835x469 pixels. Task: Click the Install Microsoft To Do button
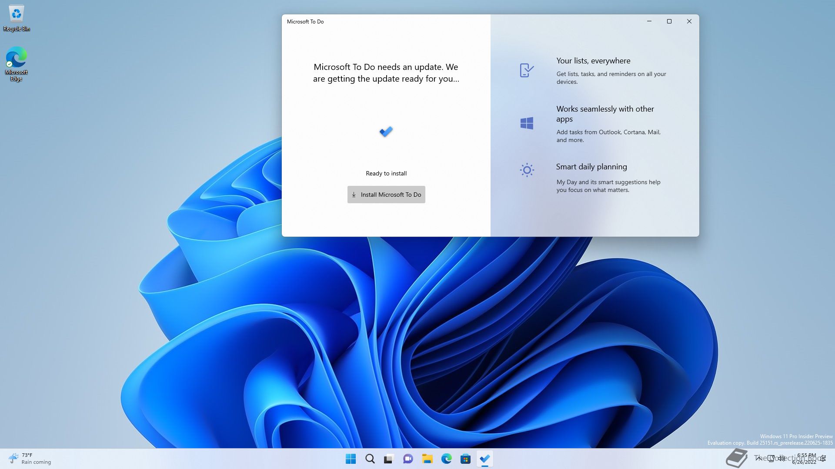(386, 195)
